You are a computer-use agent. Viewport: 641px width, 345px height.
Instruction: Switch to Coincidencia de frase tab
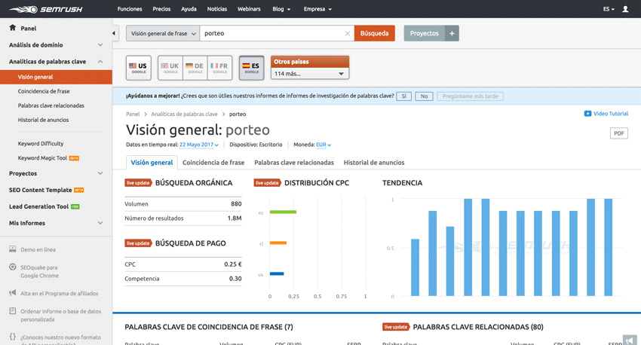[213, 163]
